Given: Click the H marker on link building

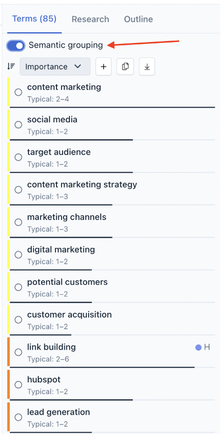Looking at the screenshot, I should pyautogui.click(x=207, y=347).
